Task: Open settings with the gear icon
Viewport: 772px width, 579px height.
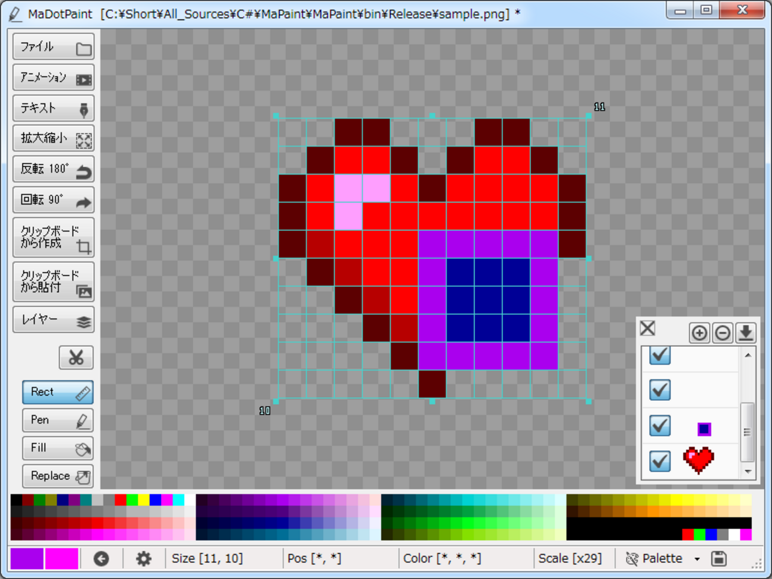Action: [x=143, y=558]
